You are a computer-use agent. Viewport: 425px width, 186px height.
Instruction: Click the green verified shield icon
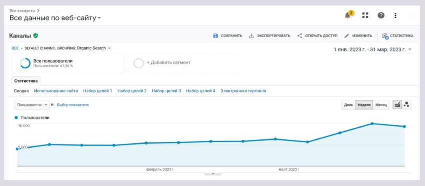click(x=36, y=36)
